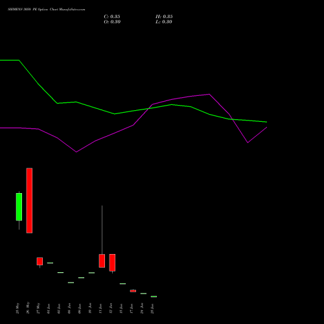Click the red candle with long wick above 11 Jun

102,260
